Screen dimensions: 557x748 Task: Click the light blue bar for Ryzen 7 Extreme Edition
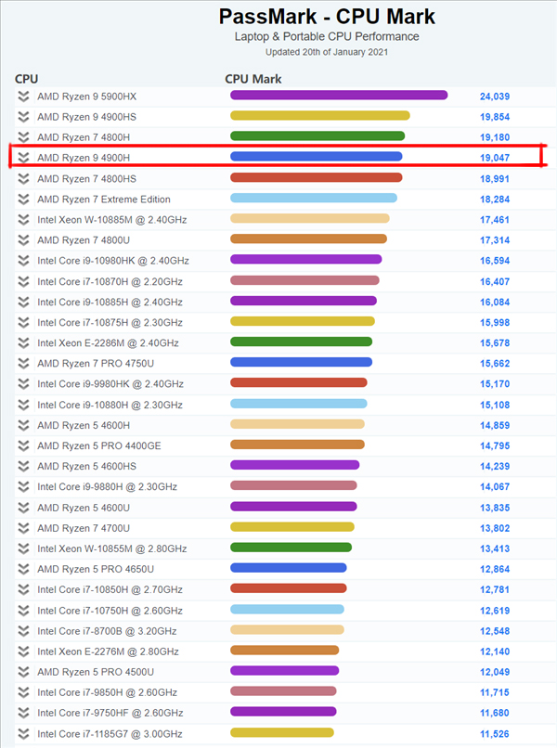(314, 199)
